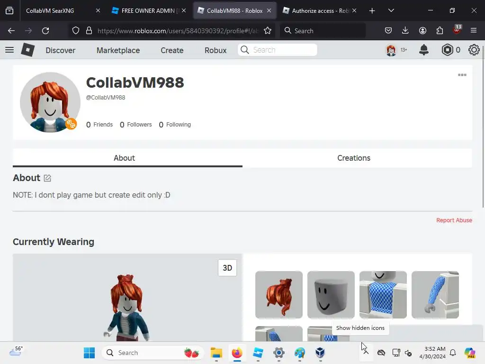Open Roblox Studio taskbar icon
Viewport: 485px width, 364px height.
tap(258, 353)
